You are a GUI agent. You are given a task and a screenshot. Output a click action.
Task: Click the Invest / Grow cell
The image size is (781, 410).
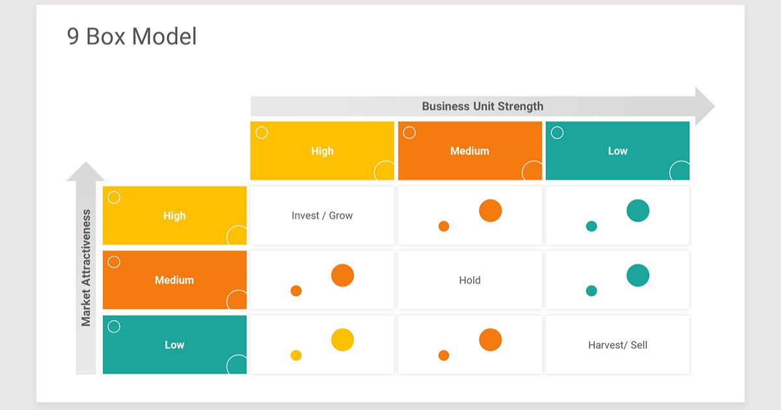click(322, 215)
